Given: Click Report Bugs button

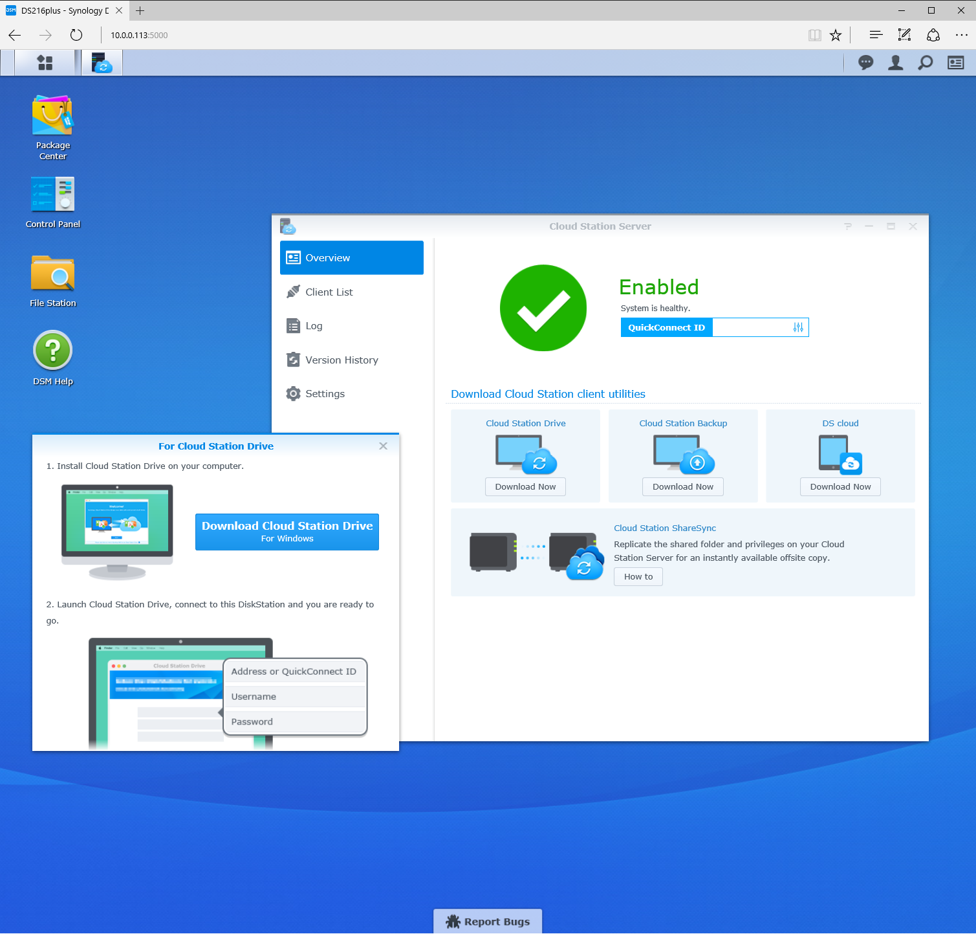Looking at the screenshot, I should coord(488,921).
